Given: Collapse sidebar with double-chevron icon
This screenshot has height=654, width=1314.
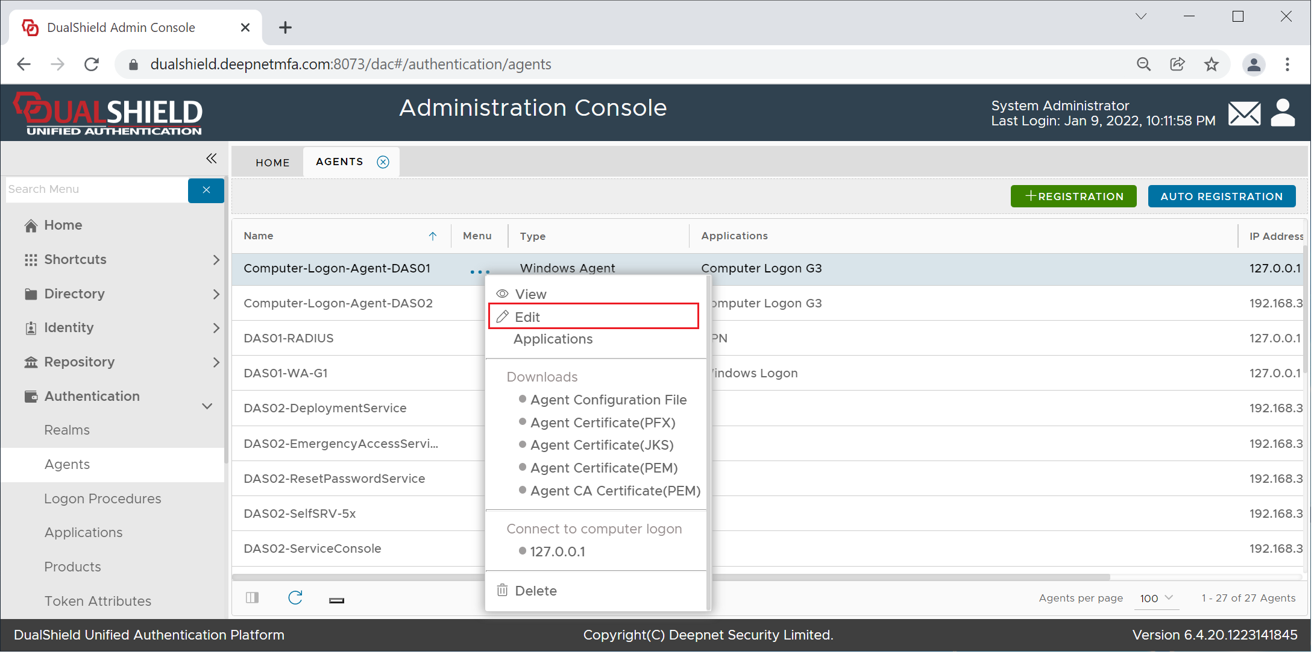Looking at the screenshot, I should click(x=211, y=159).
